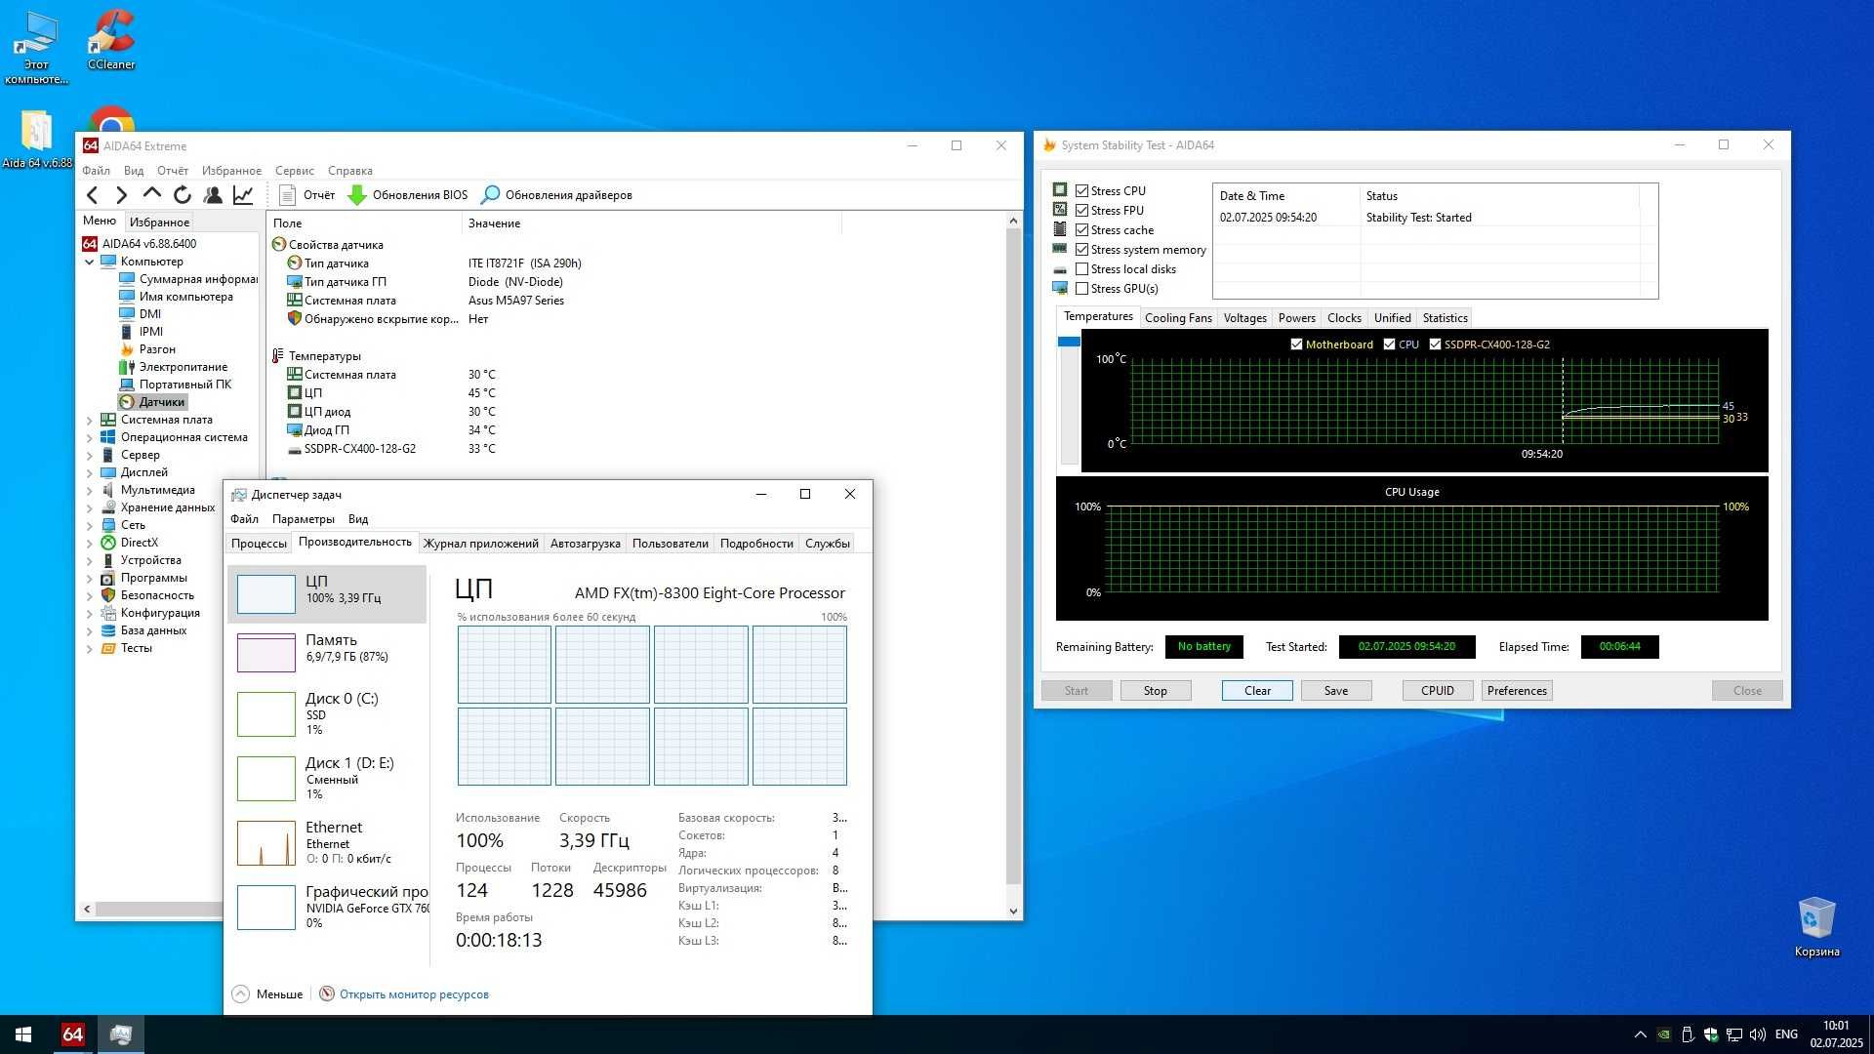Open Aida 64 v.6.88 desktop folder
Screen dimensions: 1874x1054
36,140
